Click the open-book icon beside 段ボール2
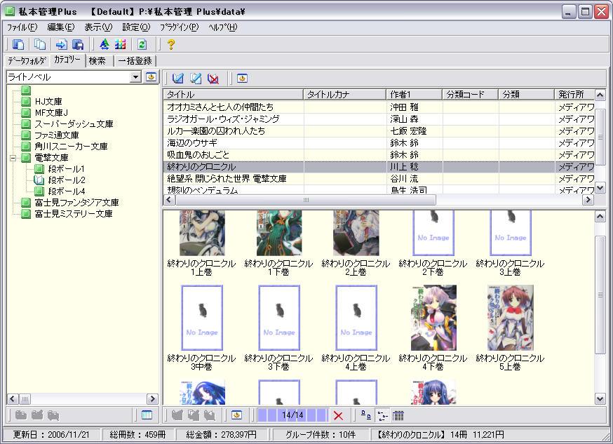 [x=39, y=180]
